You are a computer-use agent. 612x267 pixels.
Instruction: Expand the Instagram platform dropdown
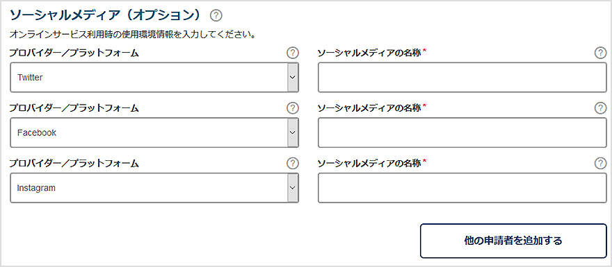[154, 188]
